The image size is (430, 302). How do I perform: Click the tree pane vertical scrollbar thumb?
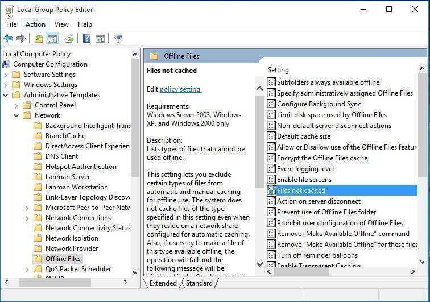[x=135, y=118]
